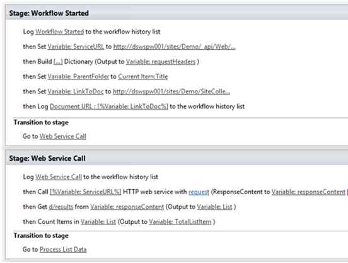
Task: Click the dswspw001 _api/Web URL value
Action: (x=175, y=47)
